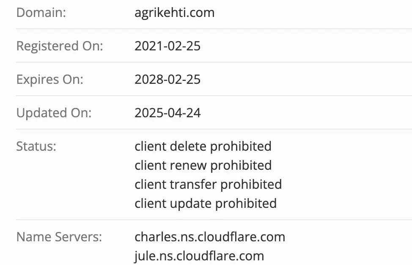Viewport: 412px width, 265px height.
Task: Click the "Registered On:" label
Action: point(59,46)
